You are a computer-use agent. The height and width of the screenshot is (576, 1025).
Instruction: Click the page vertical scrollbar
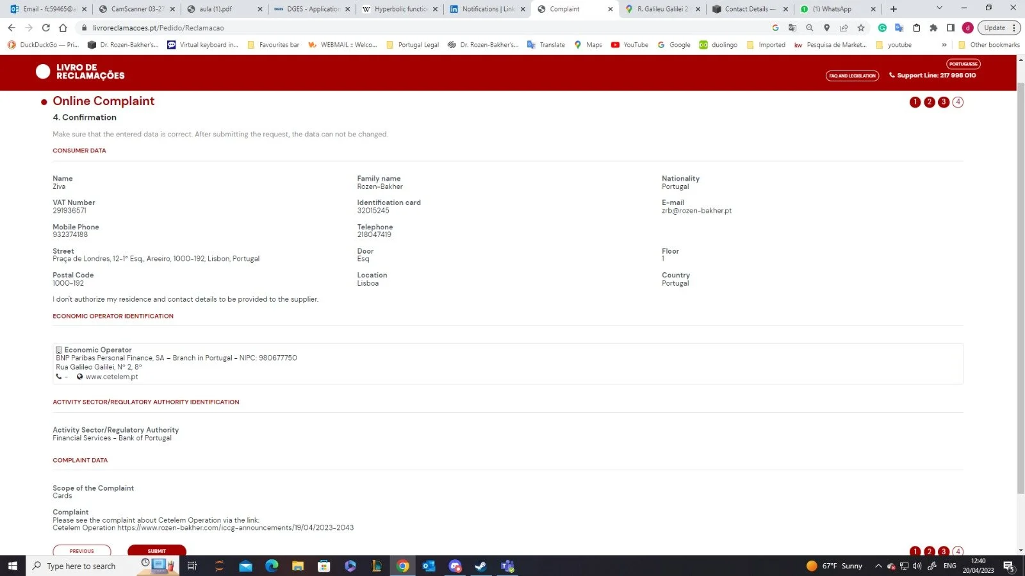(1021, 288)
